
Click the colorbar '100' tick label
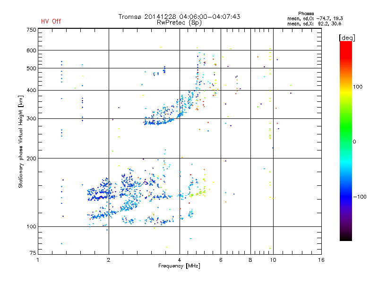point(358,87)
